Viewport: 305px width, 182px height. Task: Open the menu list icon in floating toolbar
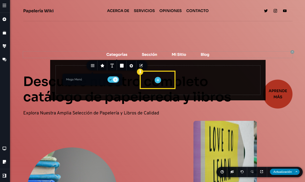(93, 66)
